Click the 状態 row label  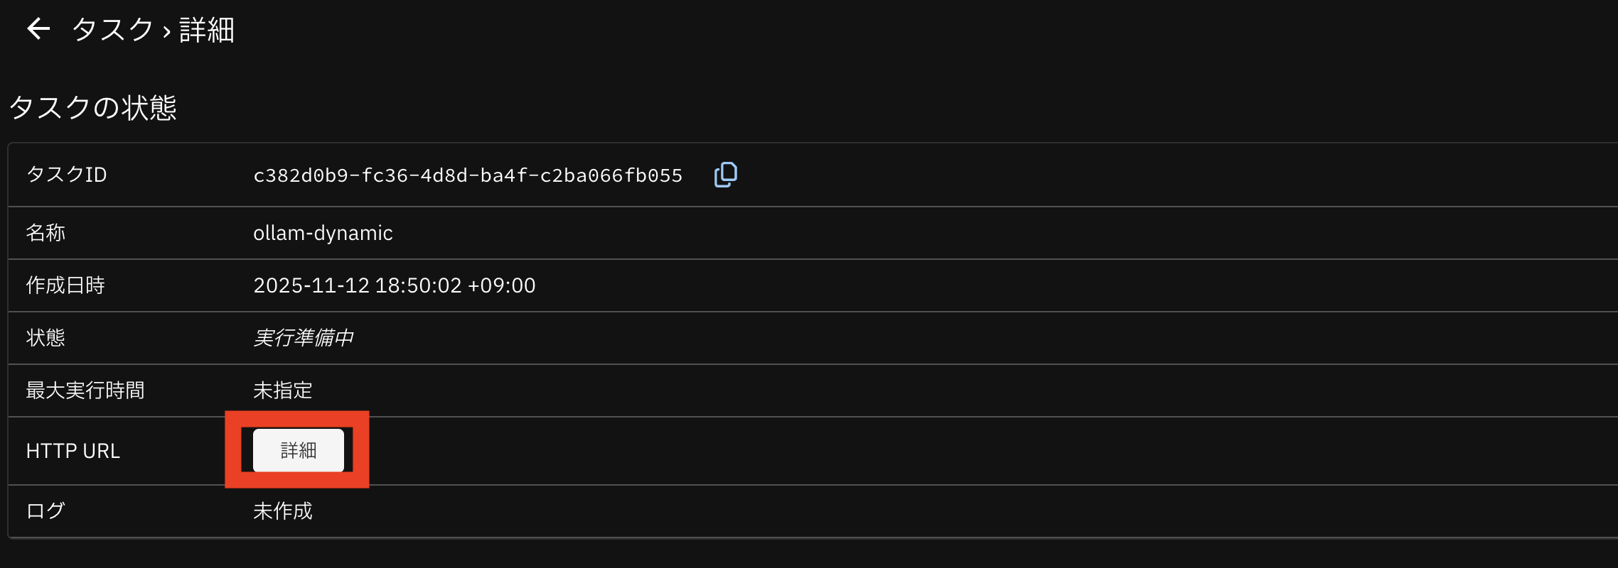pyautogui.click(x=45, y=338)
